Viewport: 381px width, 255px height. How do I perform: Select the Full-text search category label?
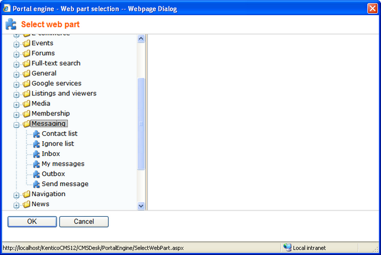[56, 63]
